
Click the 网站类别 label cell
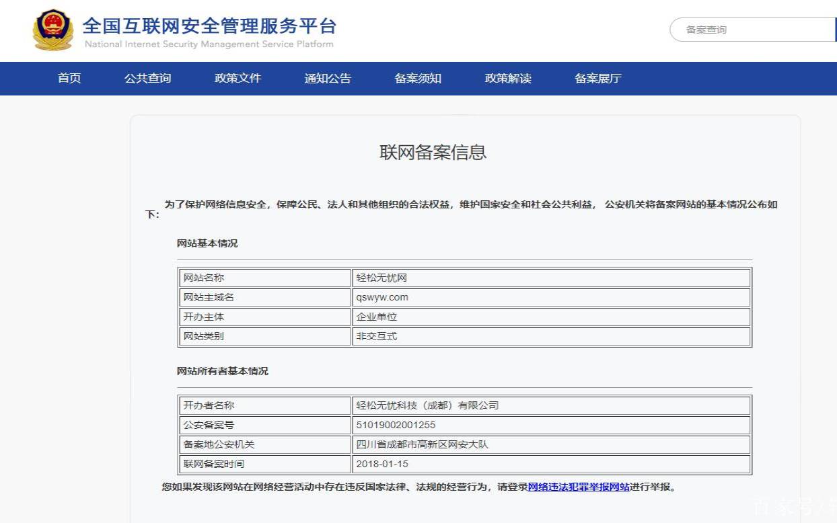264,336
